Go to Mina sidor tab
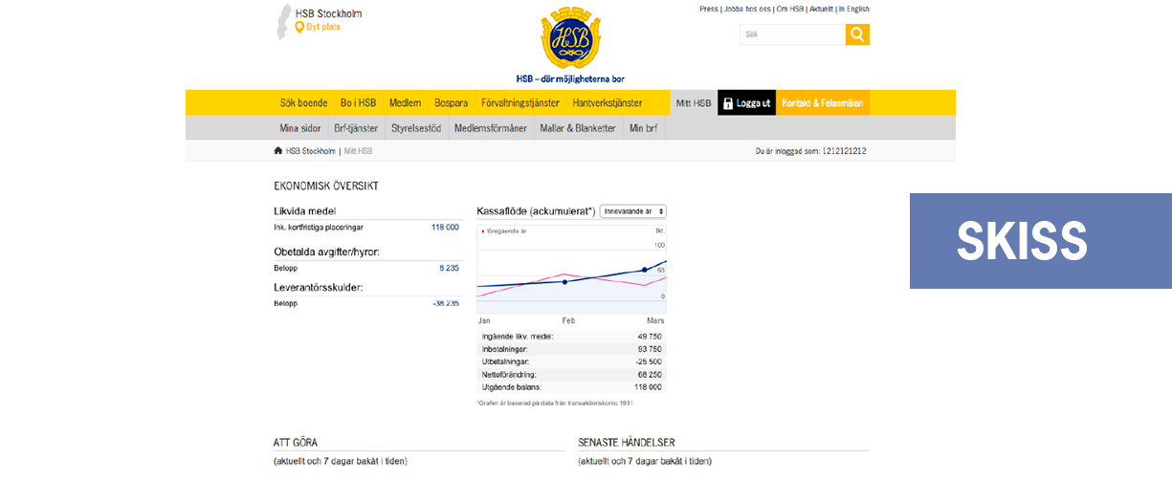1172x481 pixels. 300,128
